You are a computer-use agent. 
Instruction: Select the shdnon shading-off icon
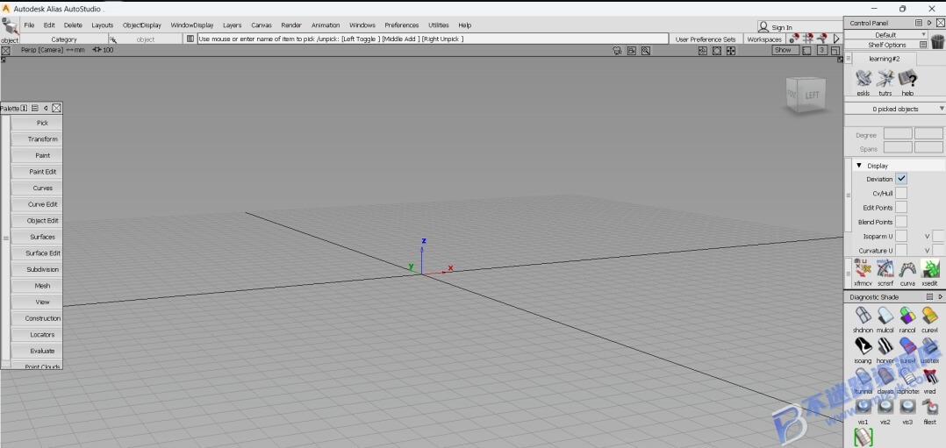point(863,316)
